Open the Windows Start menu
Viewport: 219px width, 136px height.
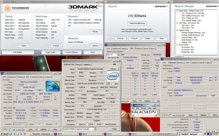coord(4,134)
